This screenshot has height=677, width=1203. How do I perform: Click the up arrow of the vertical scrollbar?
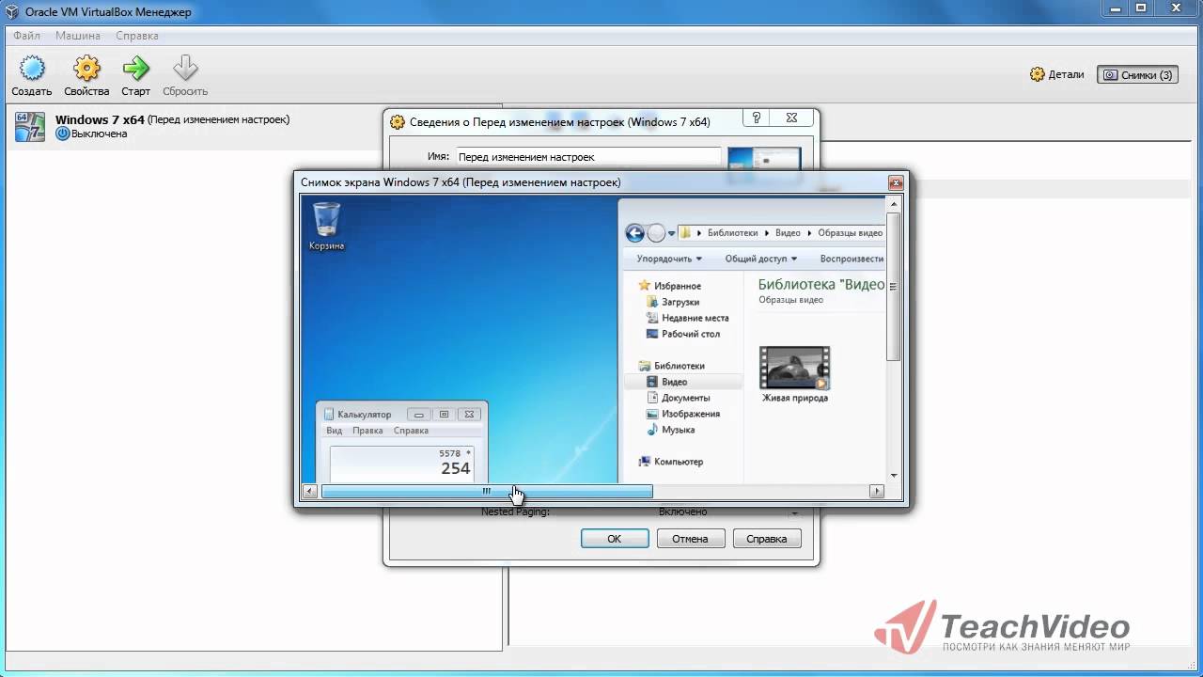point(893,203)
